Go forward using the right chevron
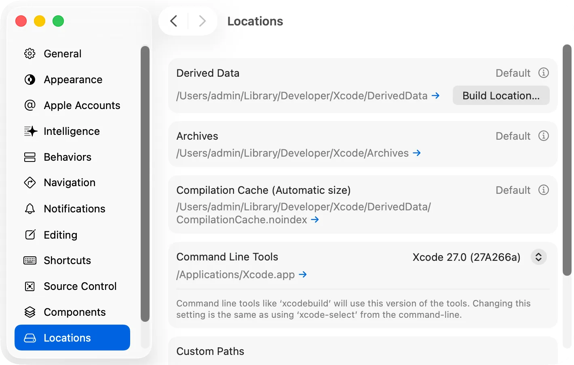The image size is (574, 365). [x=203, y=21]
